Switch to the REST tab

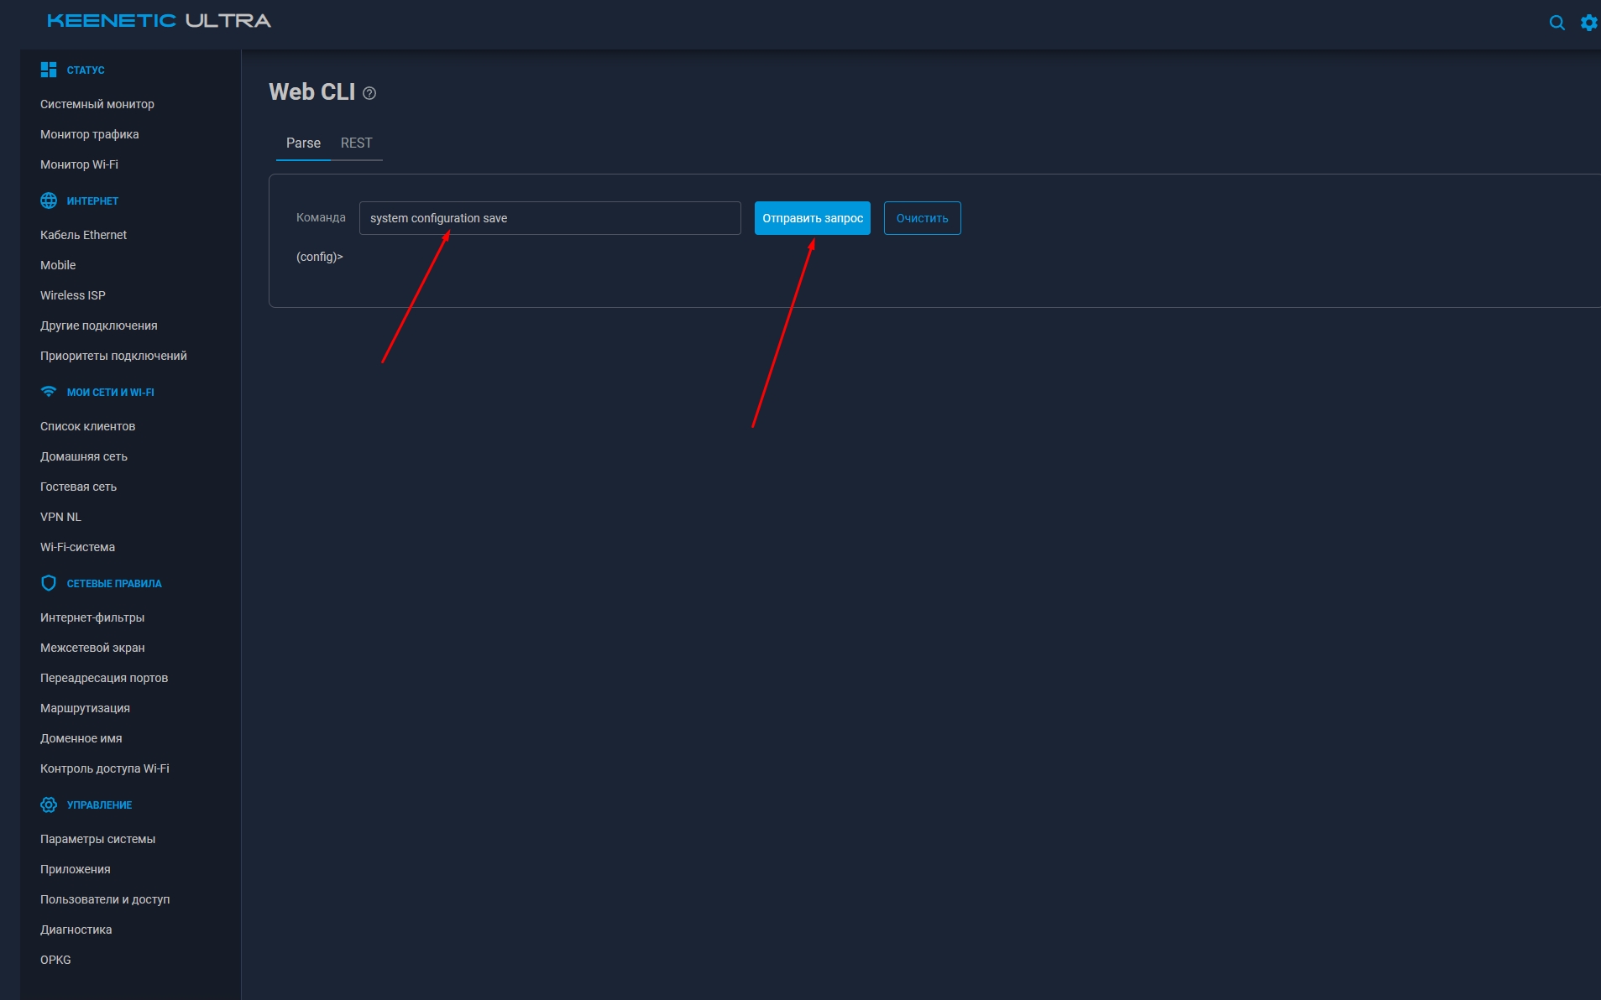tap(357, 143)
